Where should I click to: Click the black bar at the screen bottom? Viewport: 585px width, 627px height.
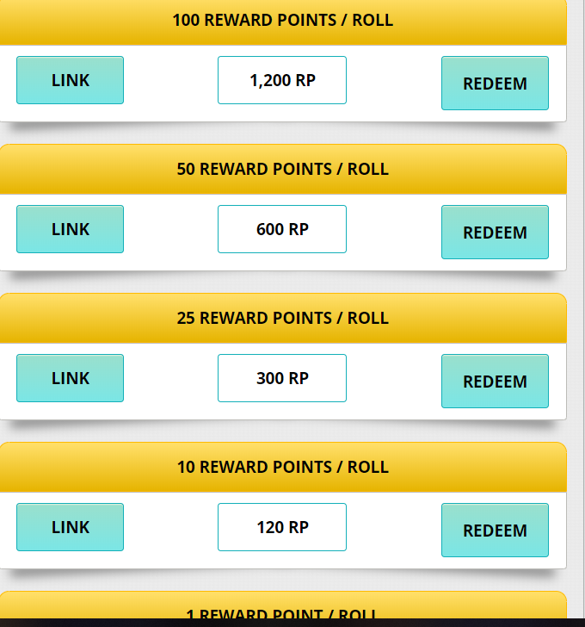point(292,623)
